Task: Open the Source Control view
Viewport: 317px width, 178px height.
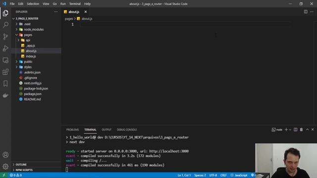Action: coord(5,37)
